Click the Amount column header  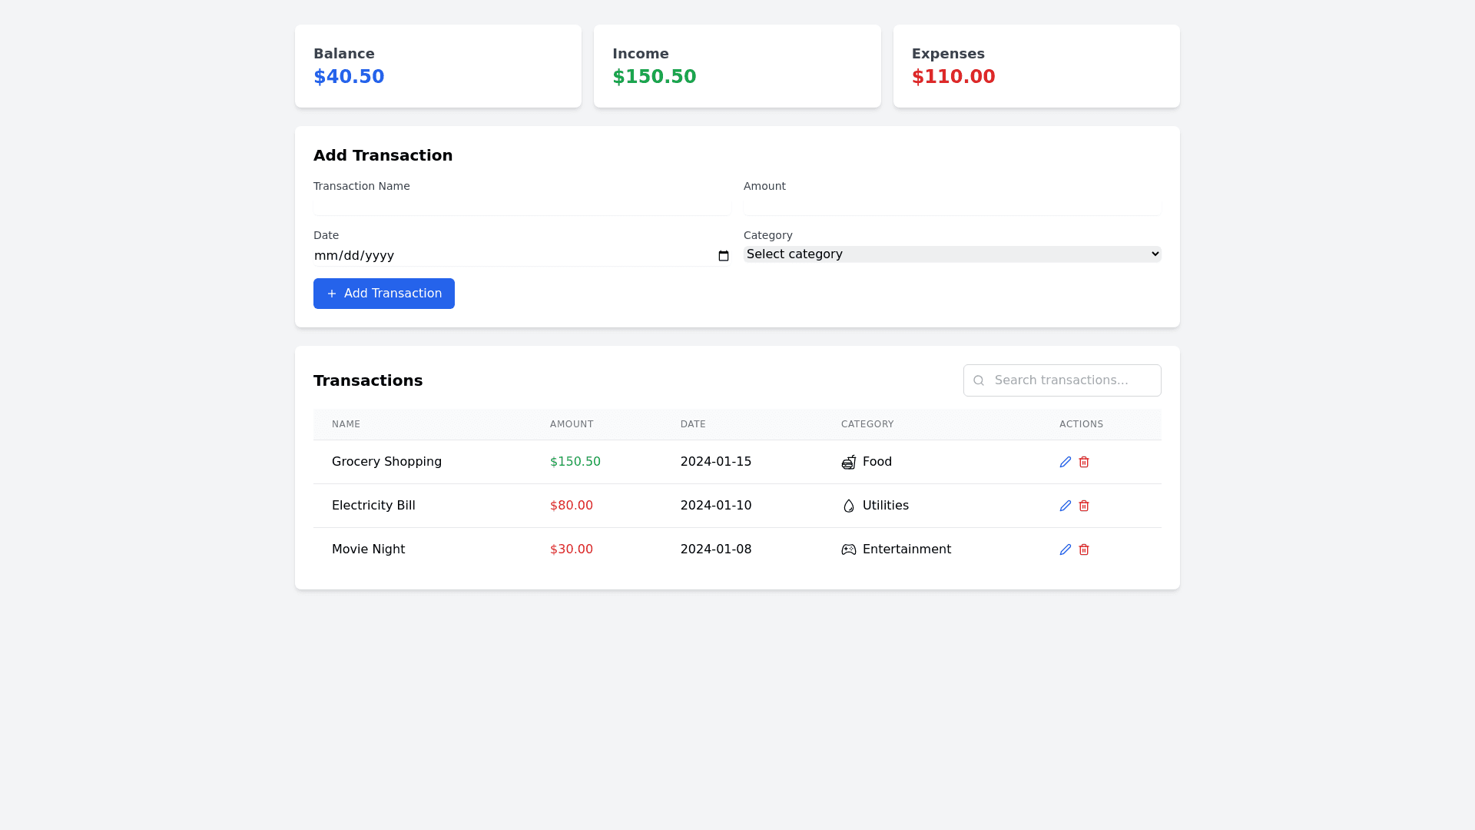[x=572, y=424]
